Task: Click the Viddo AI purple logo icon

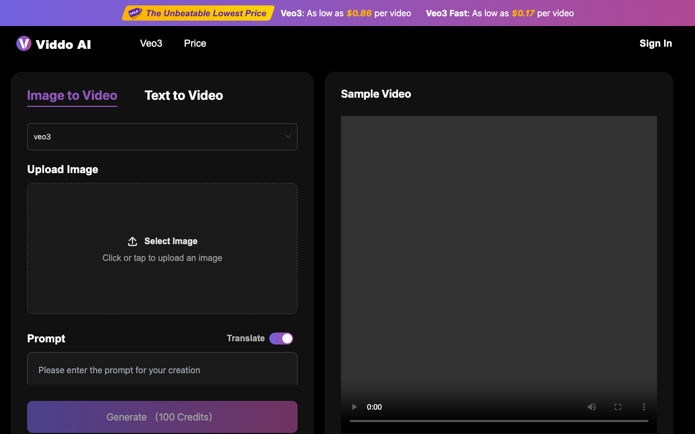Action: tap(24, 43)
